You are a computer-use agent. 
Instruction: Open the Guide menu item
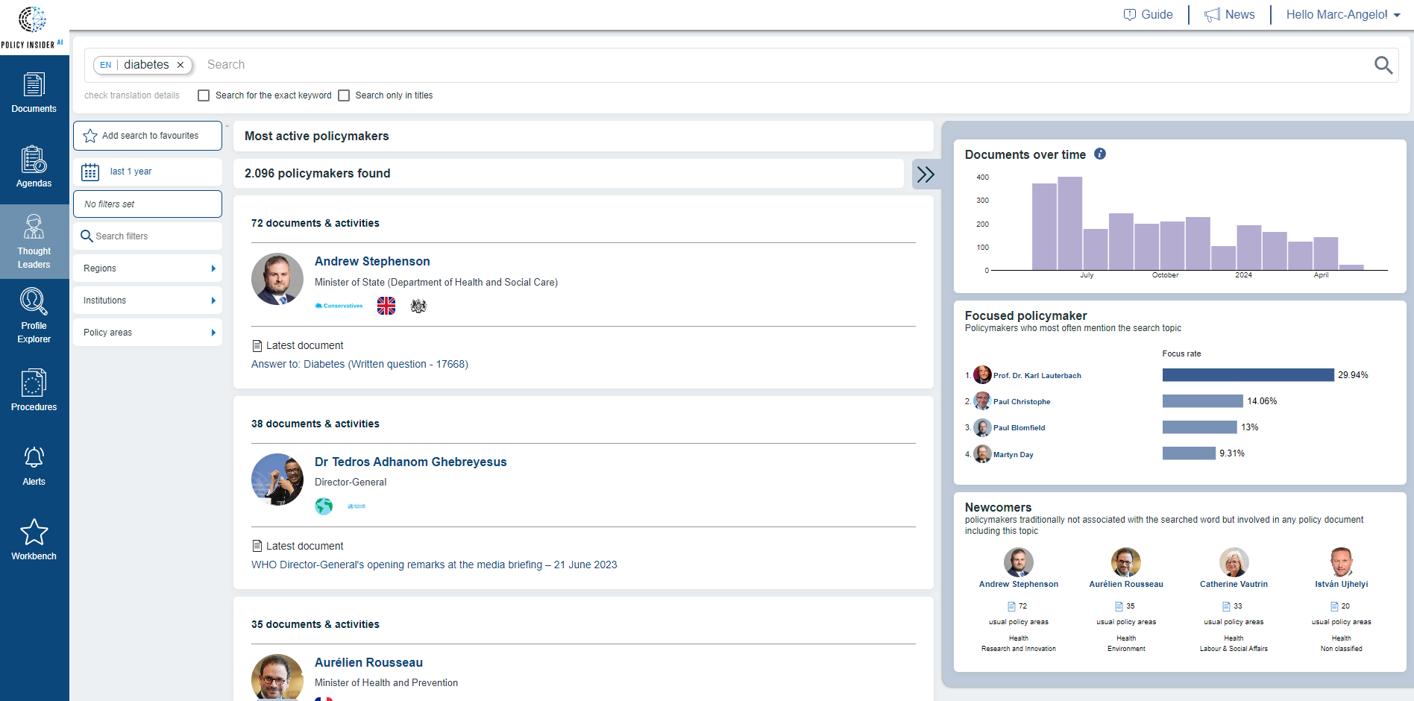(1149, 14)
